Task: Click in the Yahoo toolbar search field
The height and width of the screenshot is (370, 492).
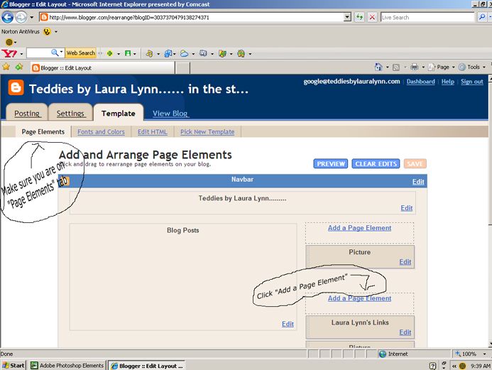Action: tap(38, 53)
